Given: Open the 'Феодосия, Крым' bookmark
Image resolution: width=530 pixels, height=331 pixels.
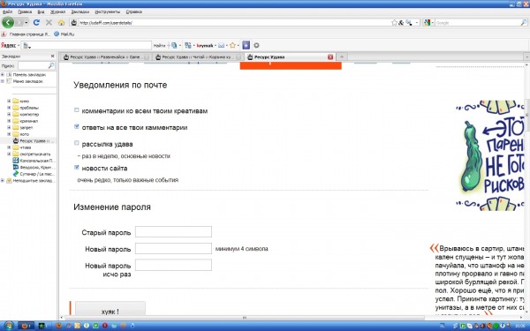Looking at the screenshot, I should [x=34, y=167].
